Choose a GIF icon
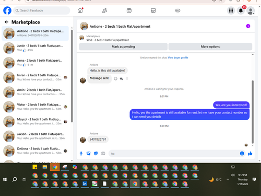 coord(103,154)
